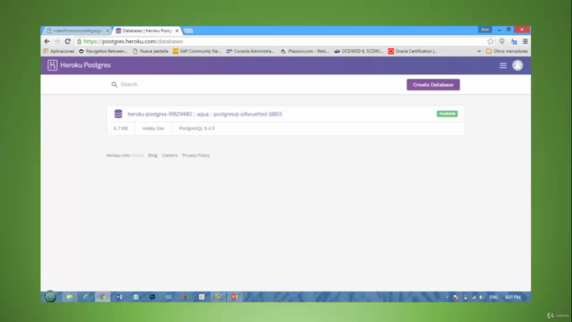
Task: Open the heroku-postgres-9f829480 database link
Action: [x=205, y=114]
